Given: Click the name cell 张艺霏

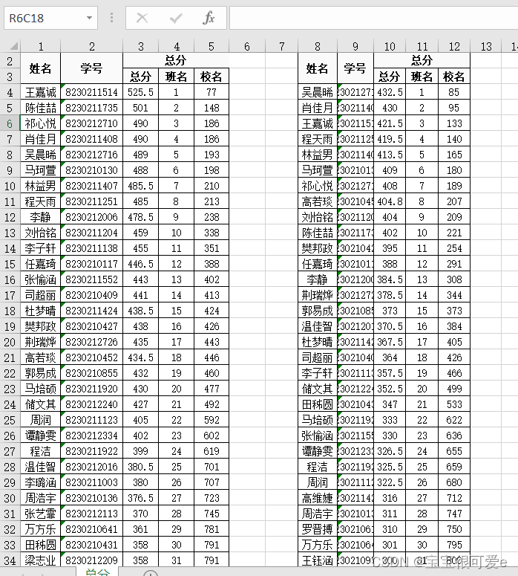Looking at the screenshot, I should 40,514.
